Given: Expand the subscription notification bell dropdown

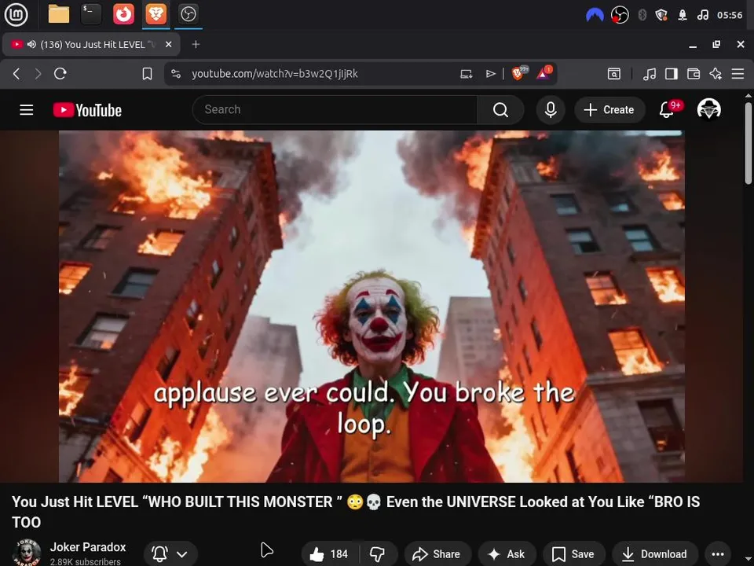Looking at the screenshot, I should [x=170, y=554].
